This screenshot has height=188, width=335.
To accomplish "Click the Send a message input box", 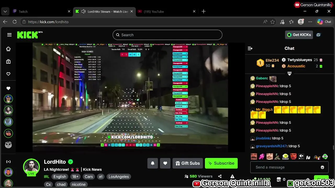I will (x=289, y=167).
